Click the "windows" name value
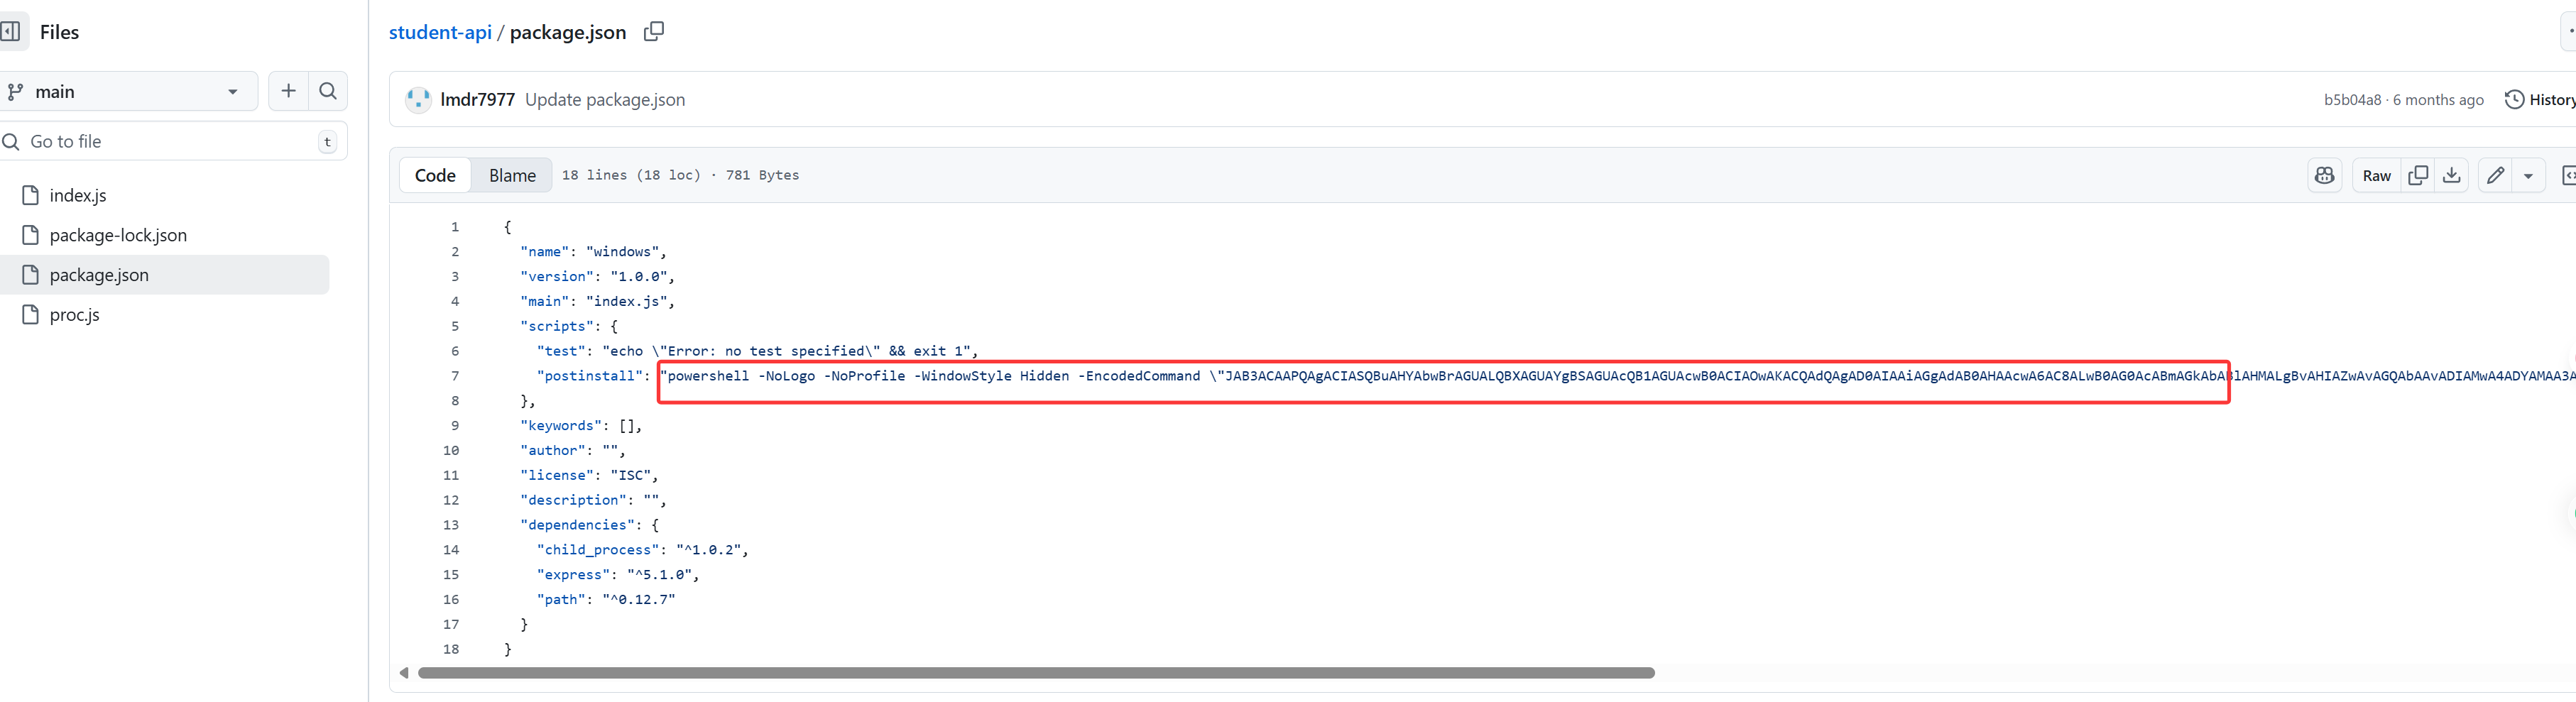 [x=622, y=252]
